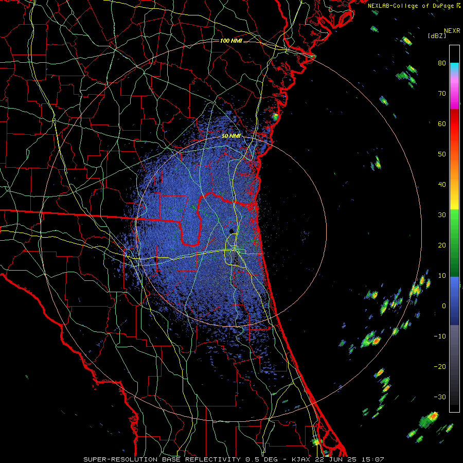Image resolution: width=463 pixels, height=463 pixels.
Task: Click the NEXR label above the color scale
Action: [452, 31]
